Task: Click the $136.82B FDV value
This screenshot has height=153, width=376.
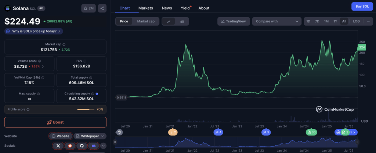Action: [82, 66]
